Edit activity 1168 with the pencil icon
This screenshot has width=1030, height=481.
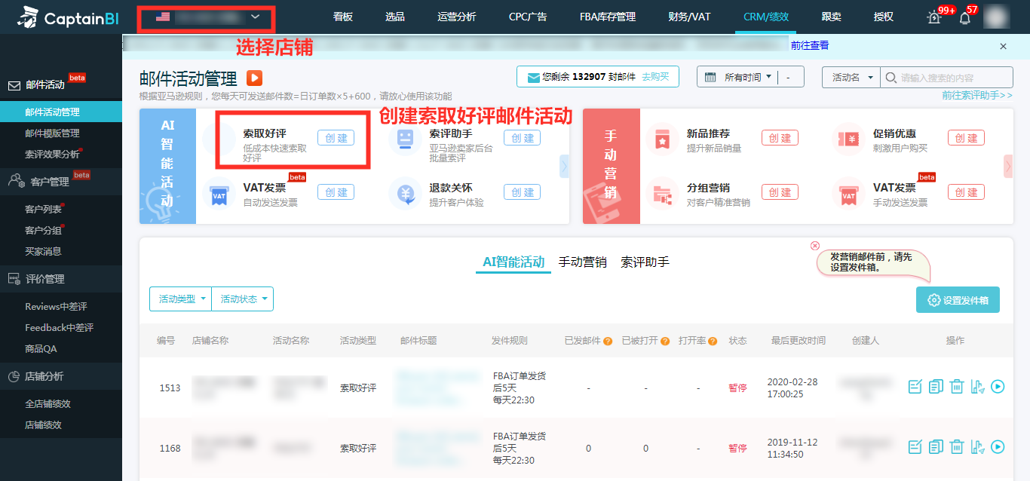point(915,447)
